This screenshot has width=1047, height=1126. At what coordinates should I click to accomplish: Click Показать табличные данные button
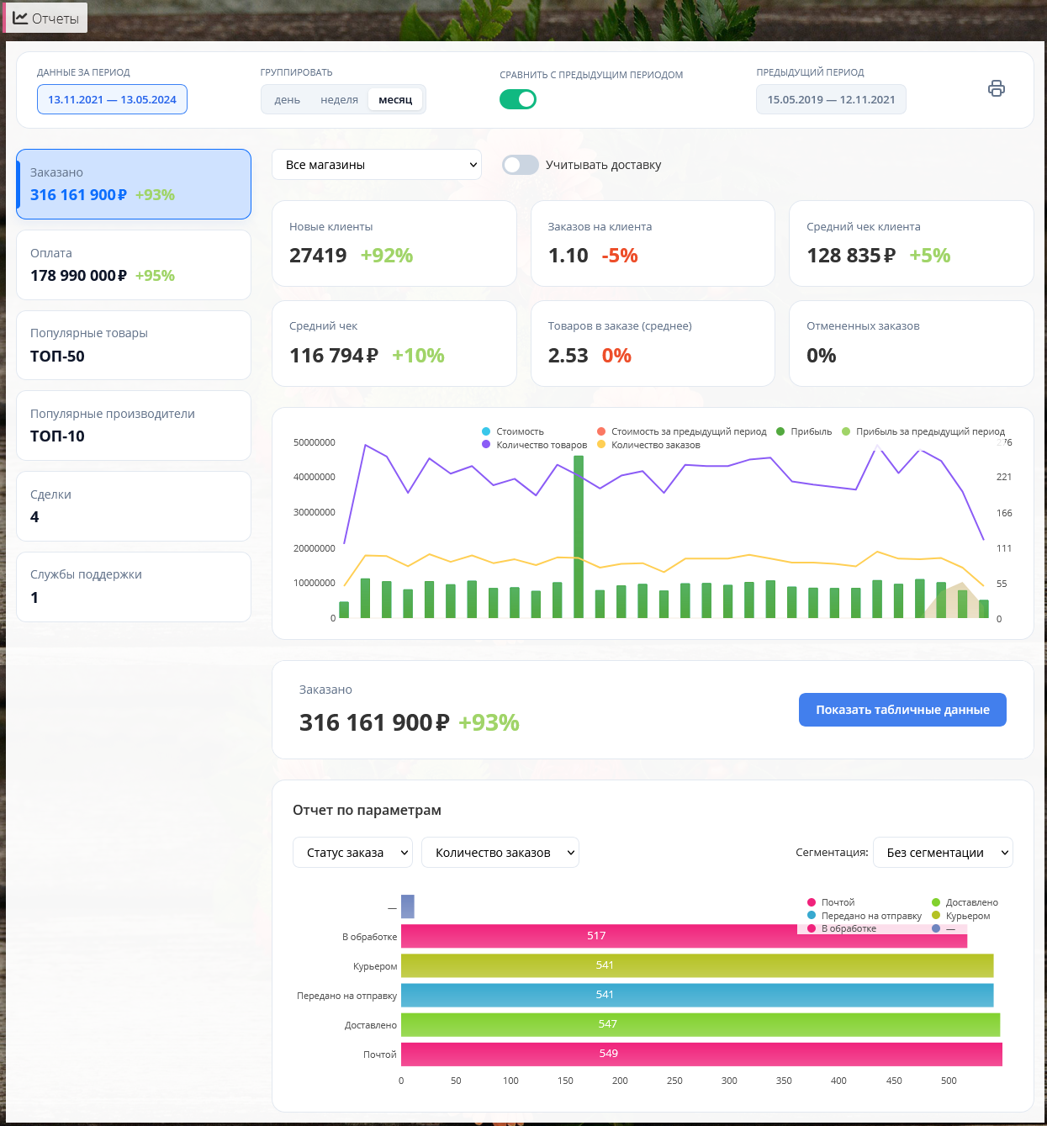tap(902, 710)
